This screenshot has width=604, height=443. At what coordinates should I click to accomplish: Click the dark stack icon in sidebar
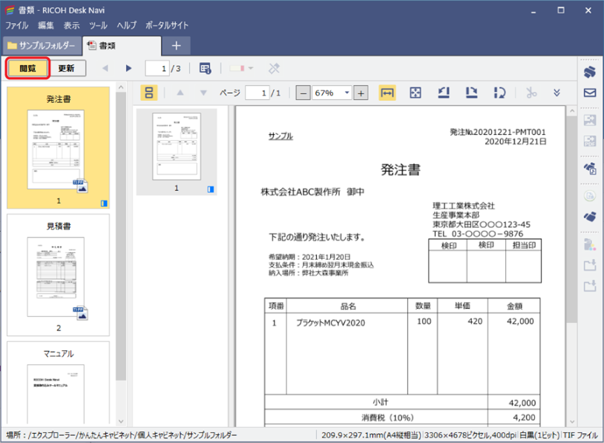[590, 216]
